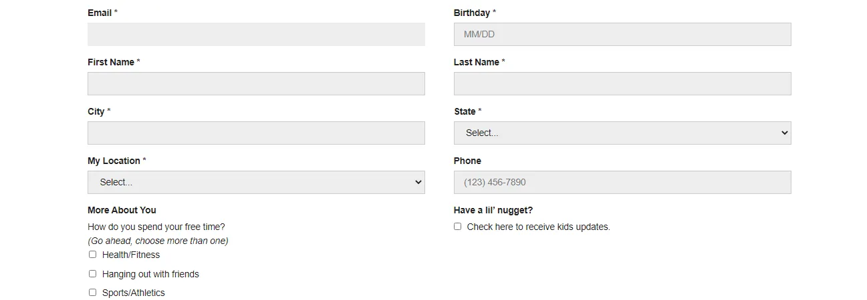Click the "Phone" label text

pyautogui.click(x=467, y=161)
